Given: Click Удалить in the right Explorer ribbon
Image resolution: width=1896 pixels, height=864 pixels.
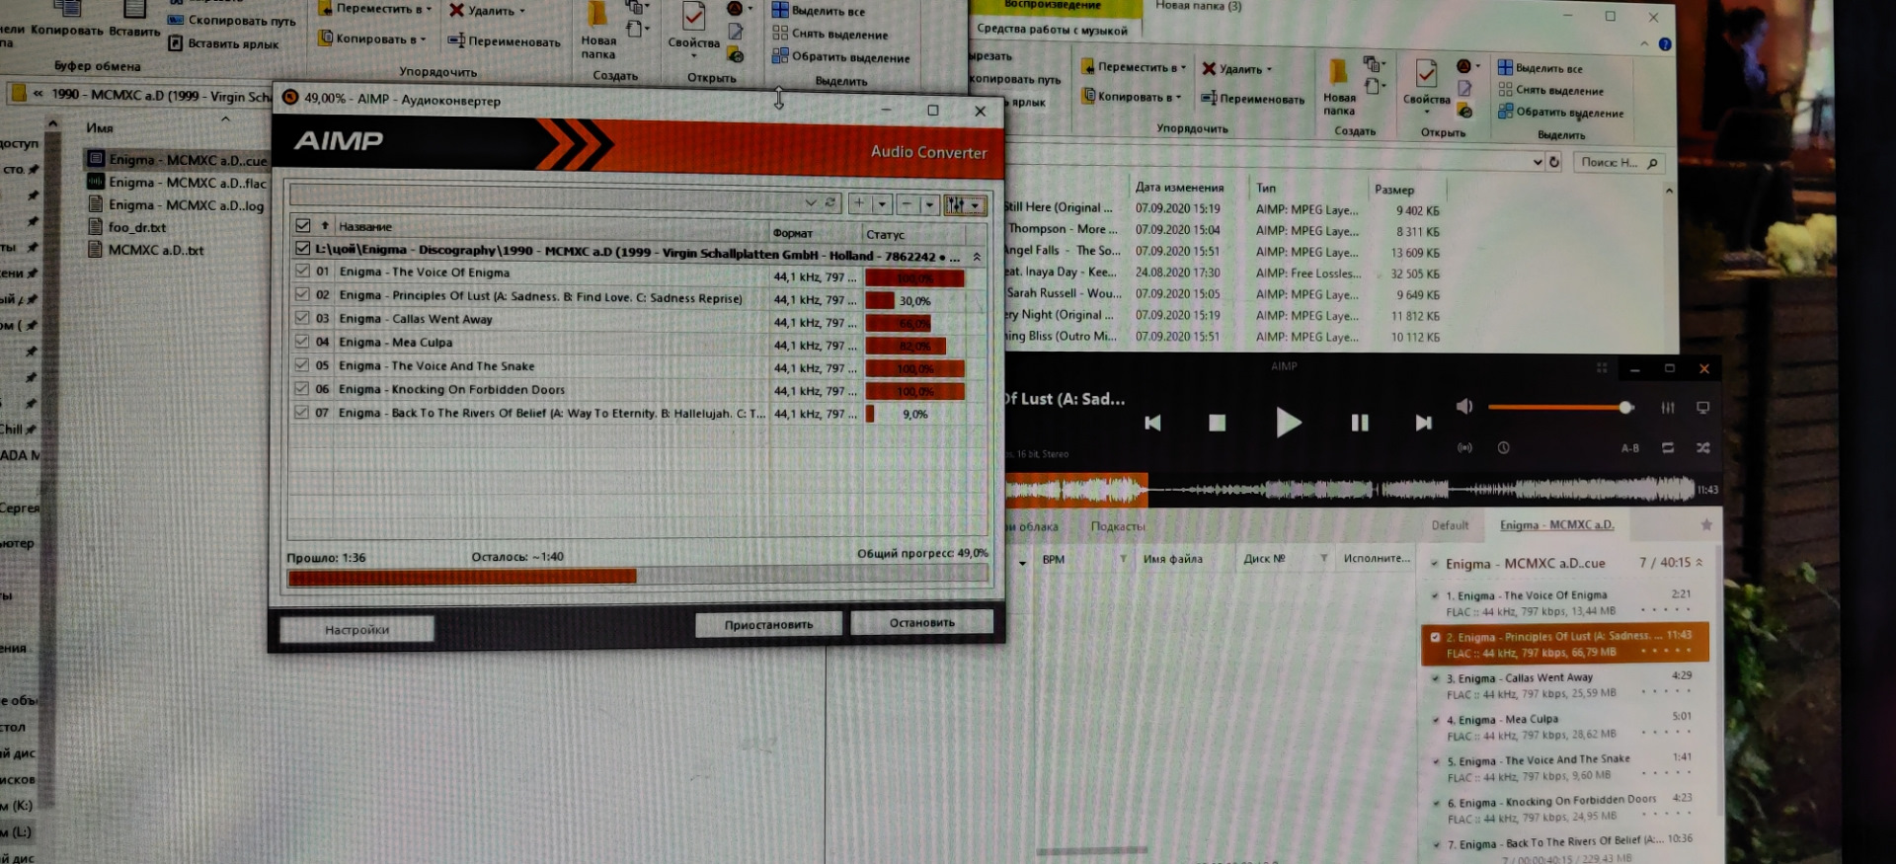Looking at the screenshot, I should click(1237, 69).
